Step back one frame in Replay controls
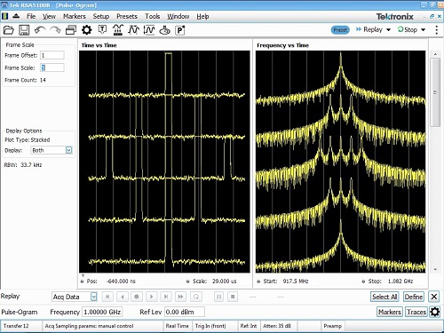444x333 pixels. (123, 297)
